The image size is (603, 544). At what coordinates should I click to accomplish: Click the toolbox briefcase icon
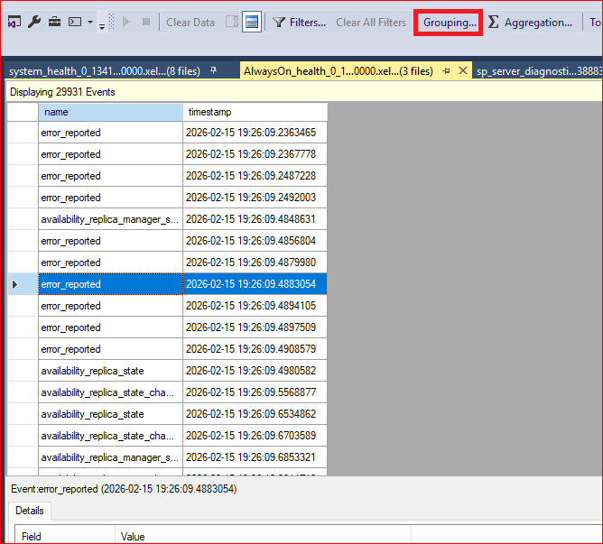point(54,22)
